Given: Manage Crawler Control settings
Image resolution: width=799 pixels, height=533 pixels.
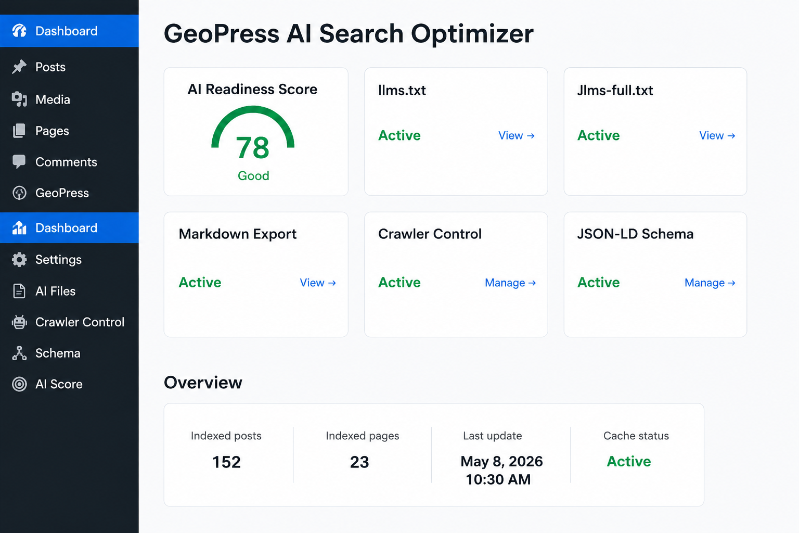Looking at the screenshot, I should [x=510, y=283].
